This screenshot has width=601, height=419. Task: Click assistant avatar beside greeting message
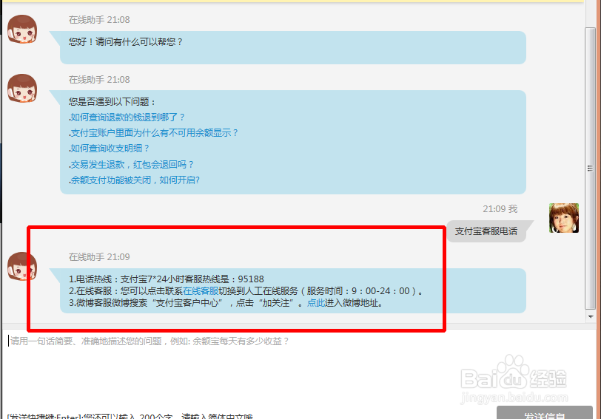click(22, 29)
